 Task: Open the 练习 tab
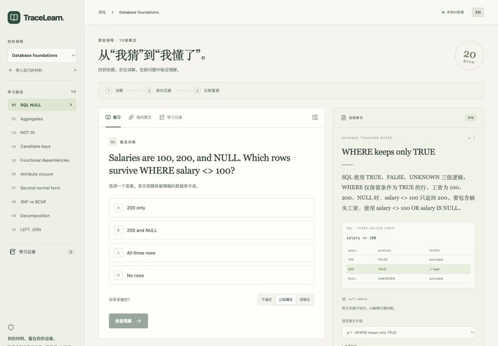[x=113, y=117]
